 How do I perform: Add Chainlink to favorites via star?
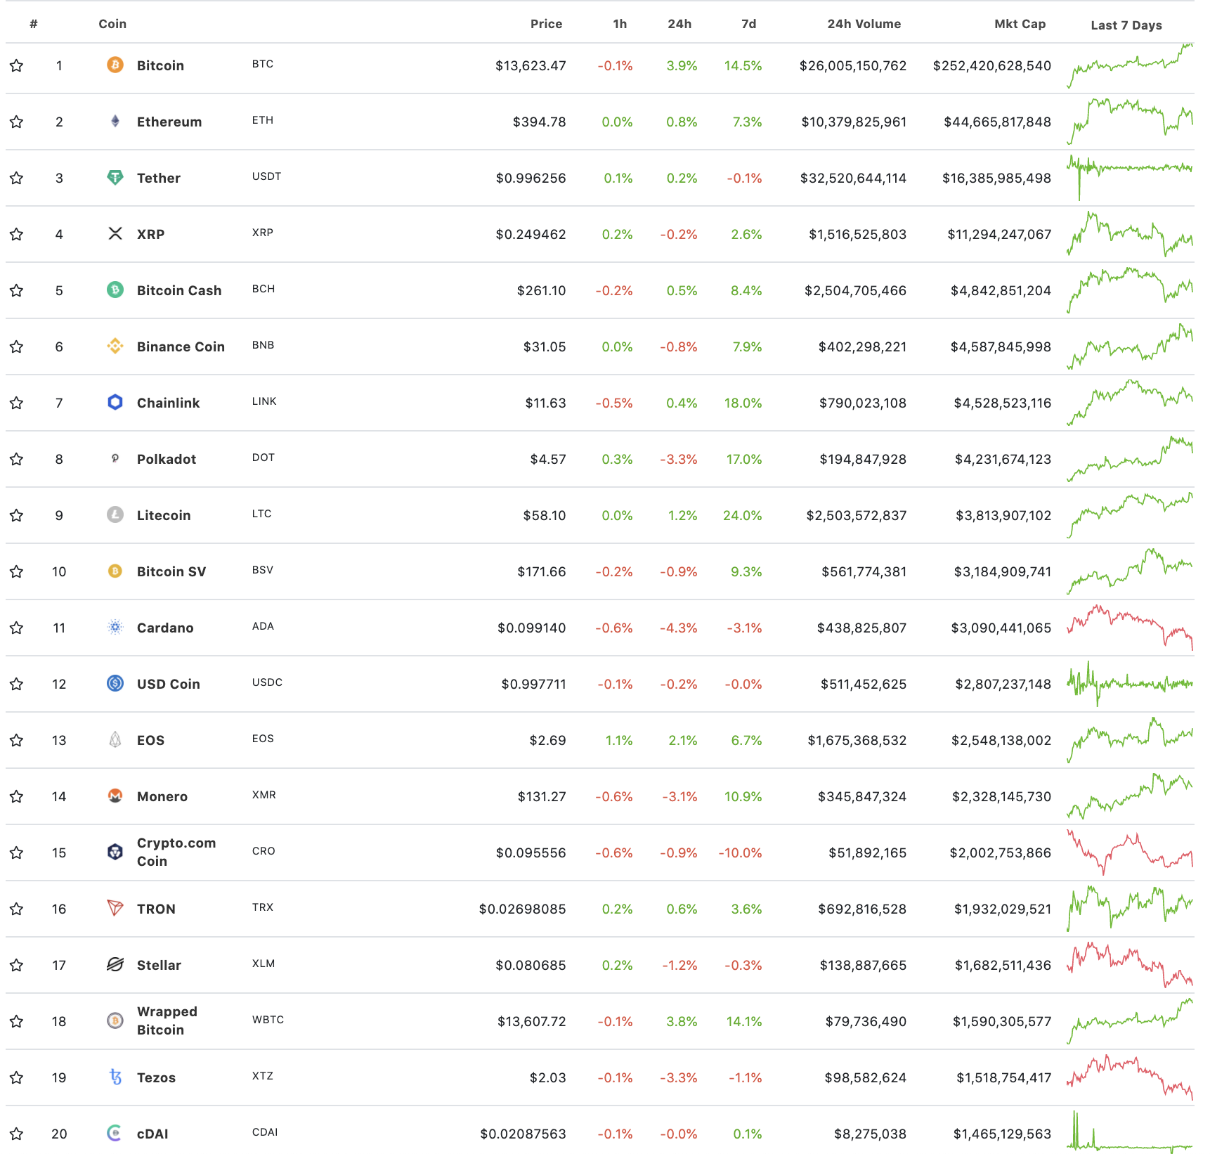17,403
